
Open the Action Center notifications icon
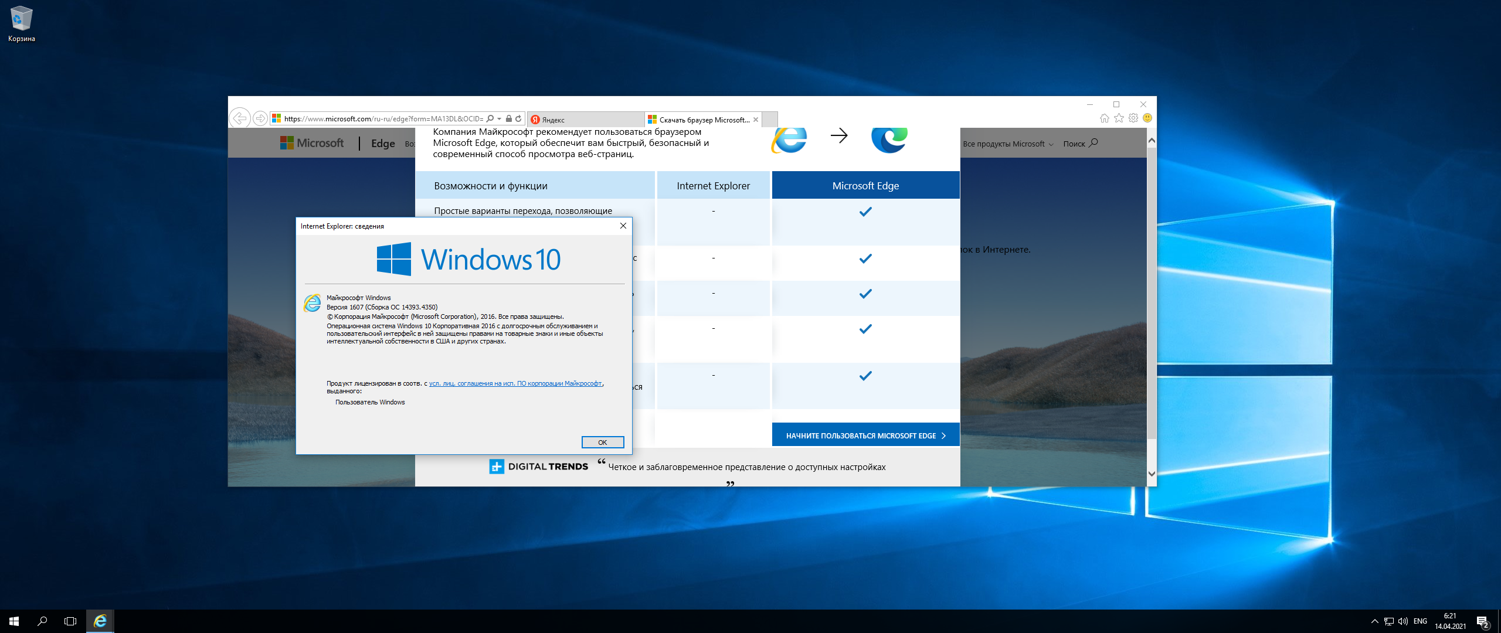click(x=1483, y=622)
